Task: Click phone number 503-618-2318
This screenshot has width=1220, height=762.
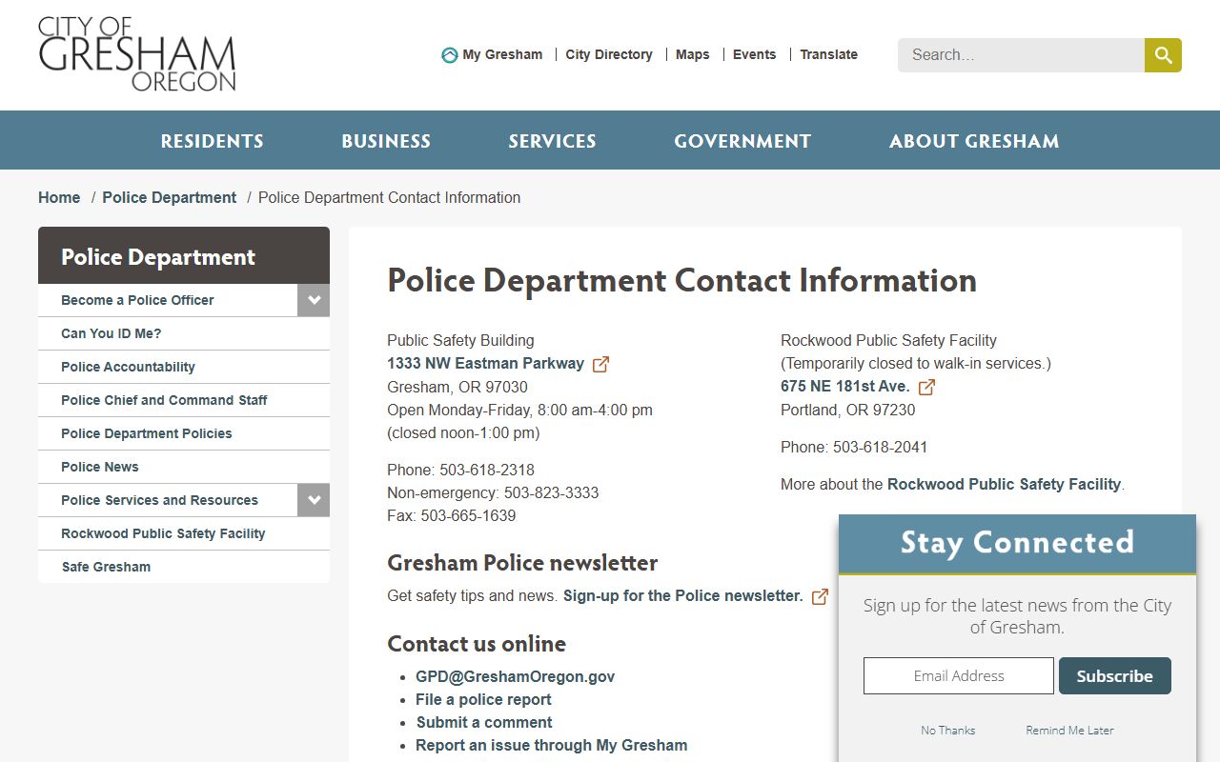Action: pos(487,470)
